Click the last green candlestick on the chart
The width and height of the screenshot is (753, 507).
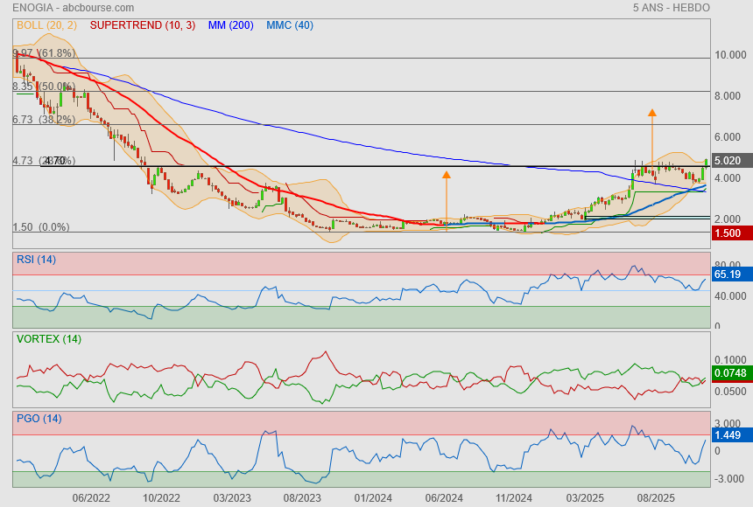pyautogui.click(x=706, y=163)
